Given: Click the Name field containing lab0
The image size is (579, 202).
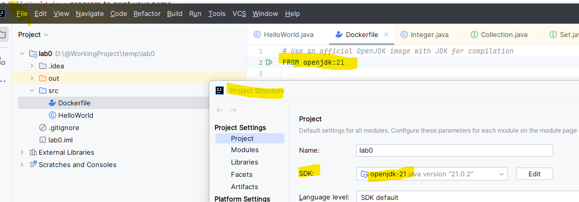Looking at the screenshot, I should (454, 151).
